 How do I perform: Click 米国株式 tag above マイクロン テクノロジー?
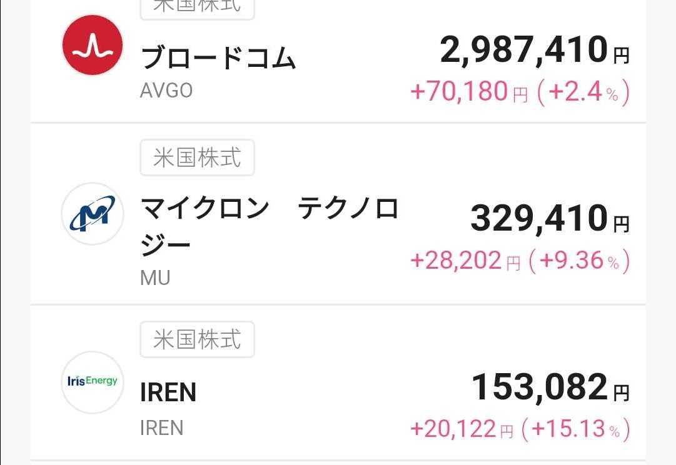pos(197,157)
